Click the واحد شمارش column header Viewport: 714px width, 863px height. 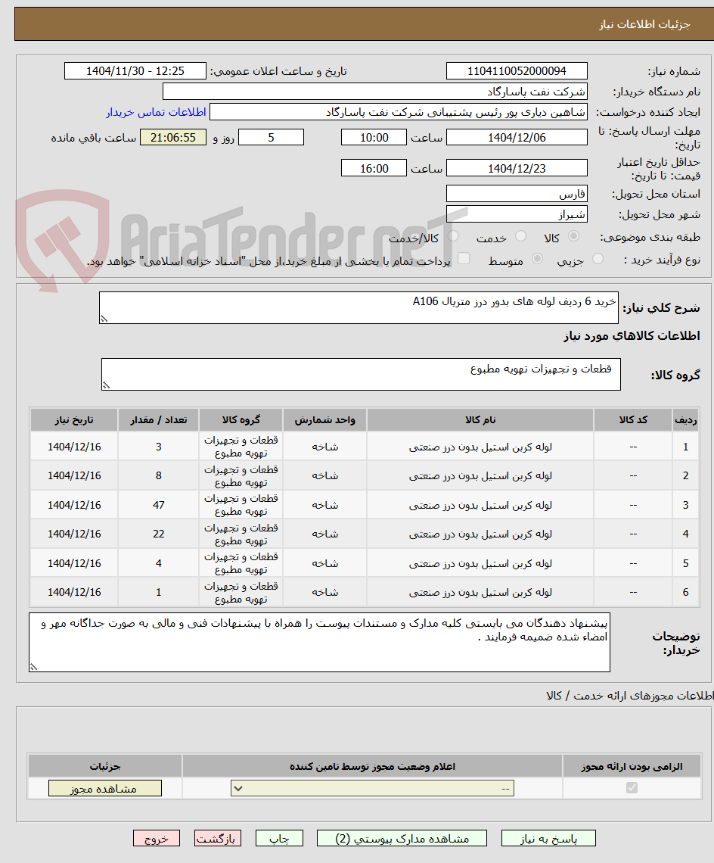[x=324, y=420]
